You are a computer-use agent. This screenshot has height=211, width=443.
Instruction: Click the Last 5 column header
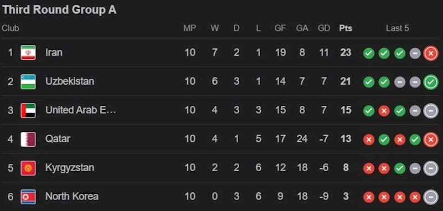[398, 28]
